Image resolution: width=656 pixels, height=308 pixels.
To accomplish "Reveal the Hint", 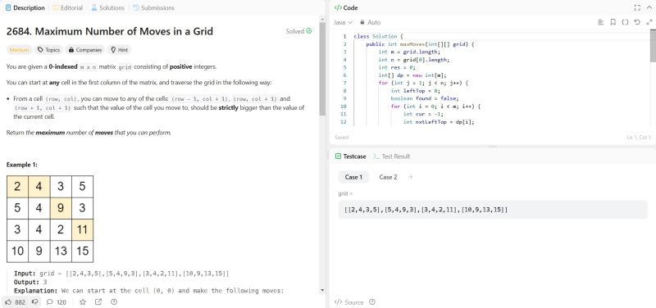I will click(x=119, y=50).
